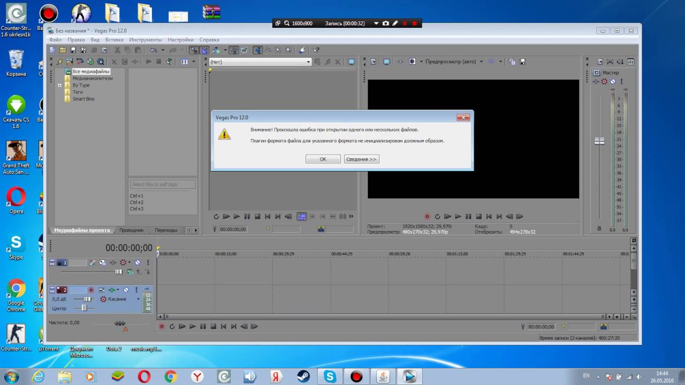Viewport: 685px width, 385px height.
Task: Select the Normal Edit tool icon
Action: (257, 50)
